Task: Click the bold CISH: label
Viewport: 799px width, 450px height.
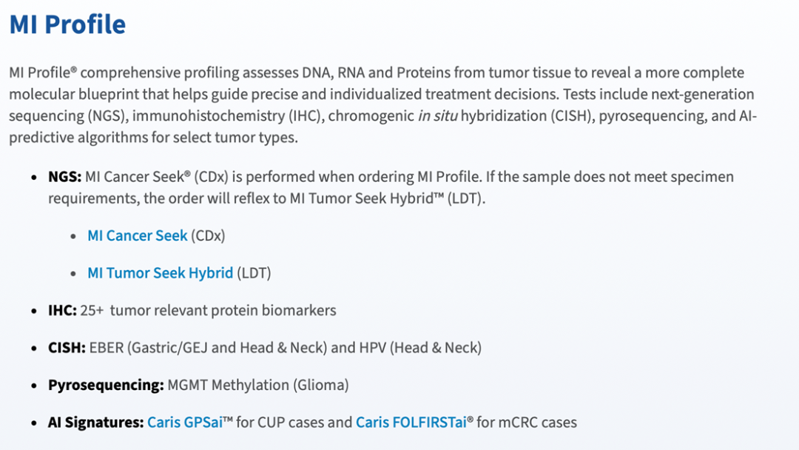Action: tap(67, 348)
